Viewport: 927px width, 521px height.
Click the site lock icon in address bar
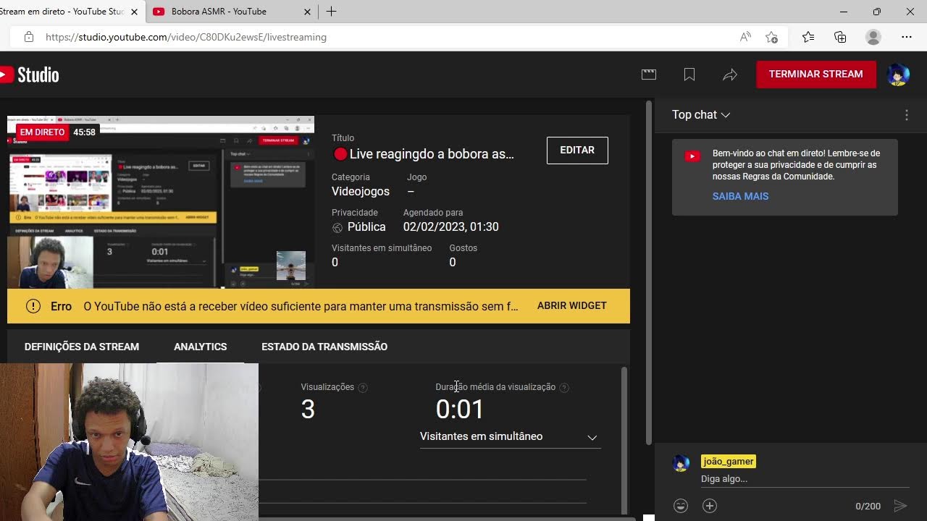pyautogui.click(x=29, y=37)
